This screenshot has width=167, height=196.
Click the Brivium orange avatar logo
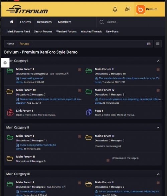141,9
